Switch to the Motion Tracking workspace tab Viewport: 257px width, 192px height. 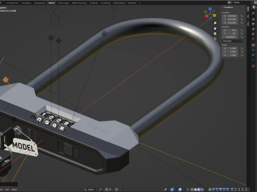click(x=79, y=3)
